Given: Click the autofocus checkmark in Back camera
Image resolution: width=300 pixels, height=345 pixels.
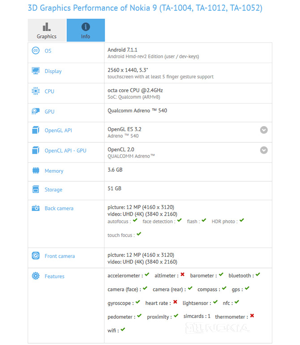Looking at the screenshot, I should [135, 220].
